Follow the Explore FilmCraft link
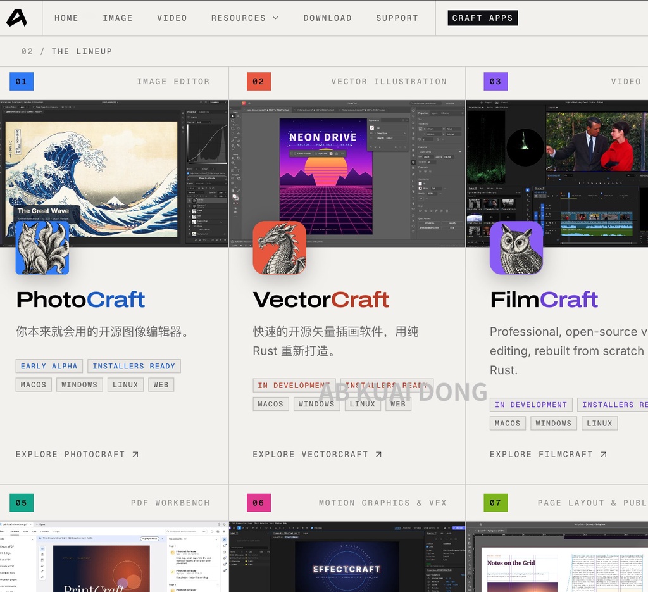 (x=549, y=455)
